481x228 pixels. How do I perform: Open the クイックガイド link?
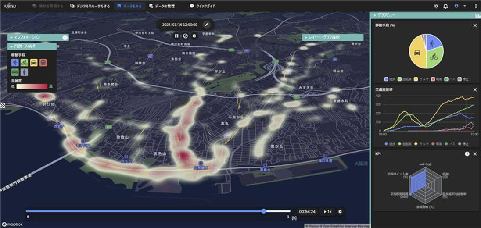[x=202, y=6]
